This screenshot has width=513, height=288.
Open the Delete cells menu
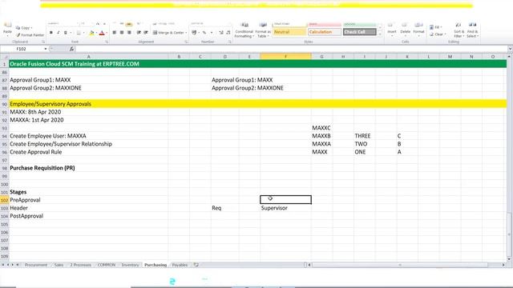[405, 30]
